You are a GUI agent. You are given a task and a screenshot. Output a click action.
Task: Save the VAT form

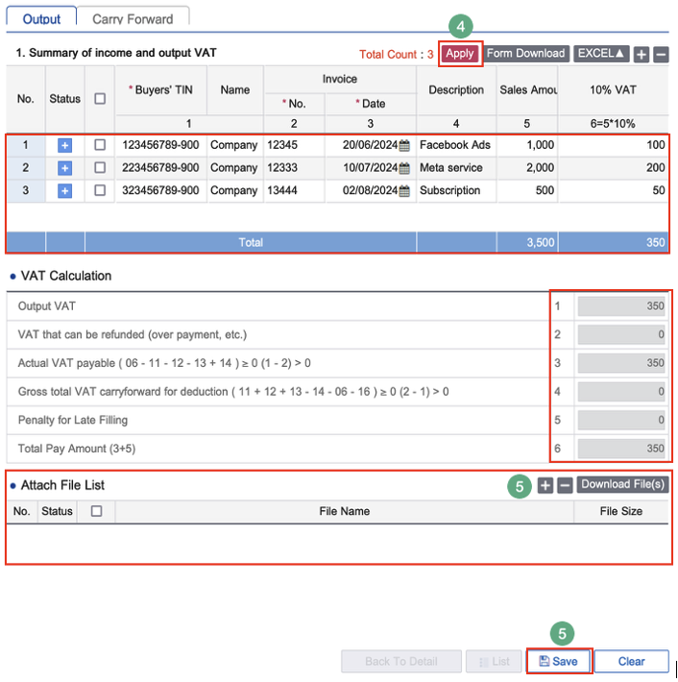558,661
